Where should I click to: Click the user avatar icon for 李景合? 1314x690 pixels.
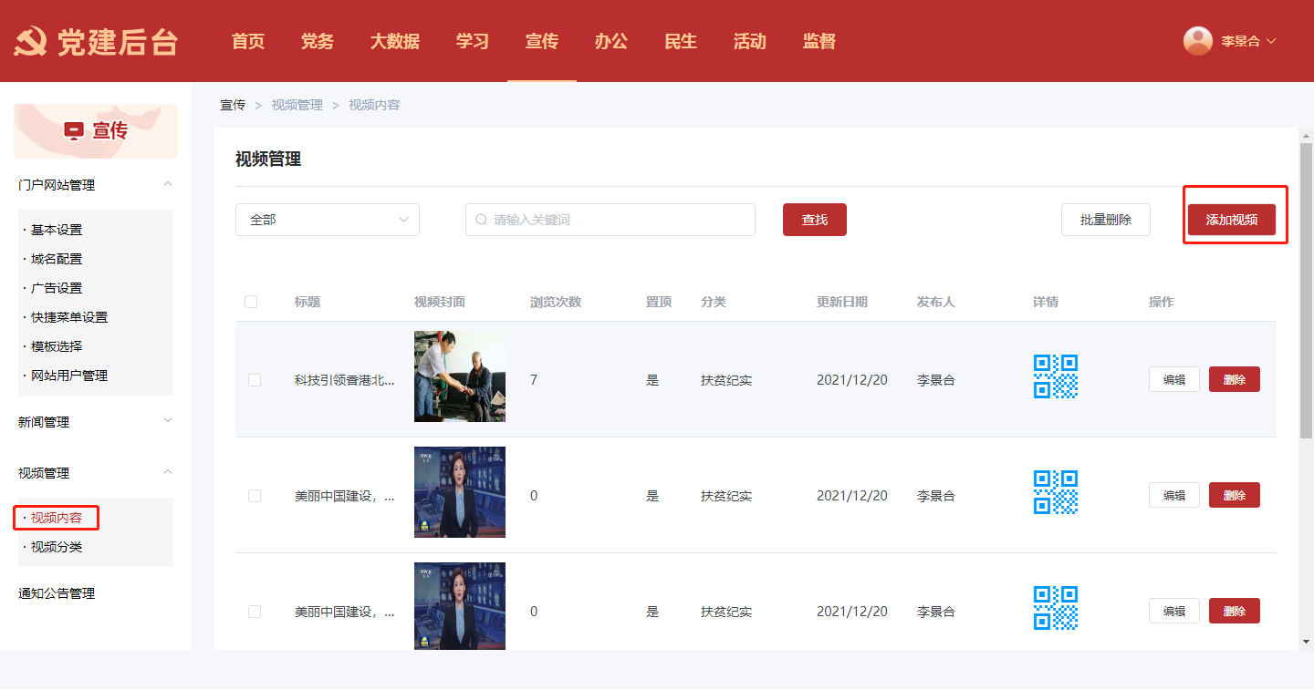pos(1197,41)
